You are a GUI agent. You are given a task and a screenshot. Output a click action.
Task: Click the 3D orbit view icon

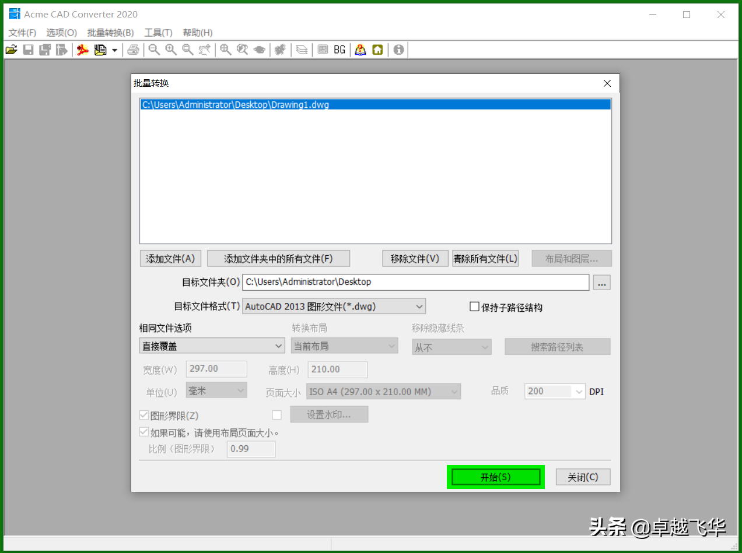click(x=259, y=50)
